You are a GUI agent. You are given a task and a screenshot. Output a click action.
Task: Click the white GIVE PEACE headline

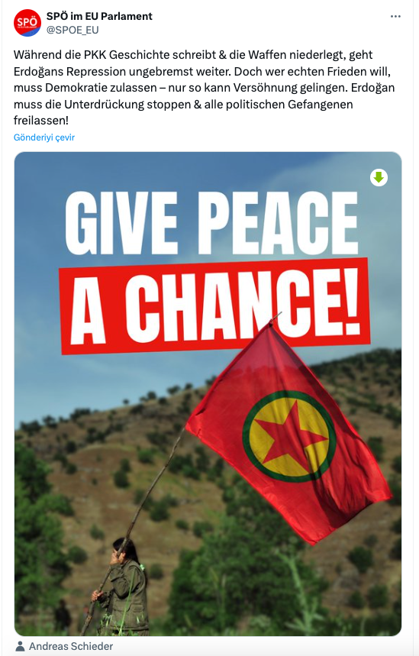coord(211,222)
